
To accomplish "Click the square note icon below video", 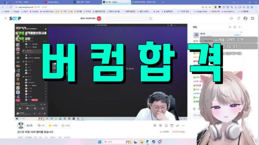I will tap(166, 125).
